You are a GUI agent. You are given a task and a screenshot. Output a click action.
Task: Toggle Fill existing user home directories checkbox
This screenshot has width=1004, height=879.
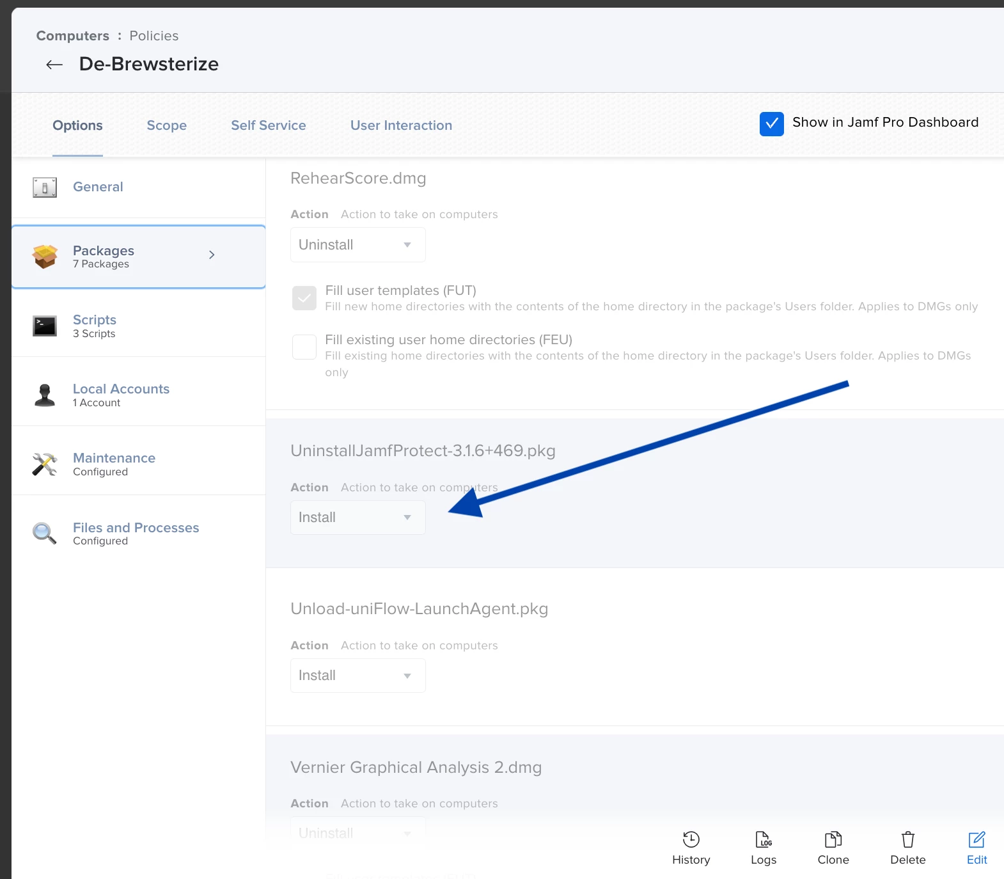click(x=304, y=347)
